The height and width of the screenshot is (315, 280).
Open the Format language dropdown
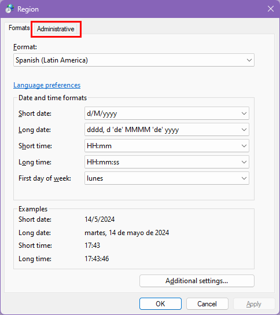coord(134,60)
